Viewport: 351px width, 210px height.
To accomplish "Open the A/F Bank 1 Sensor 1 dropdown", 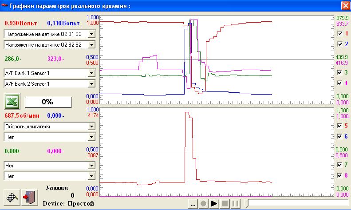I will coord(91,73).
